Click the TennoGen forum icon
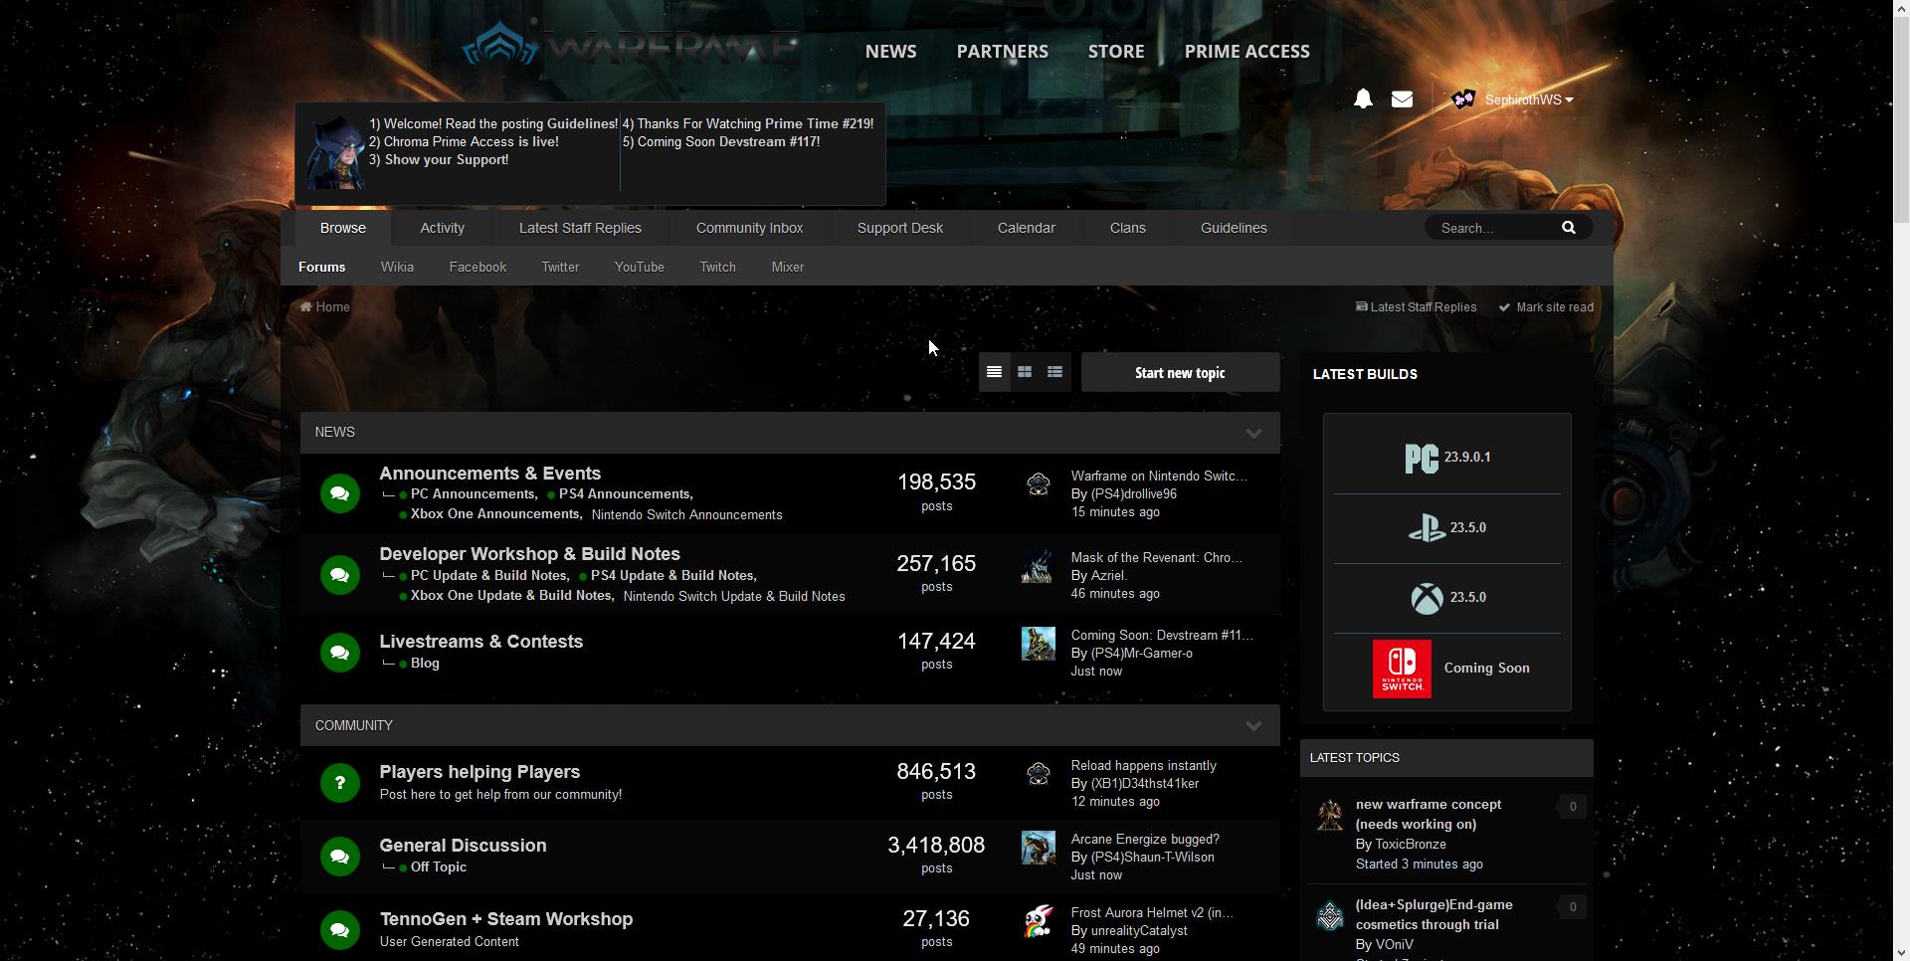This screenshot has height=961, width=1910. click(340, 930)
